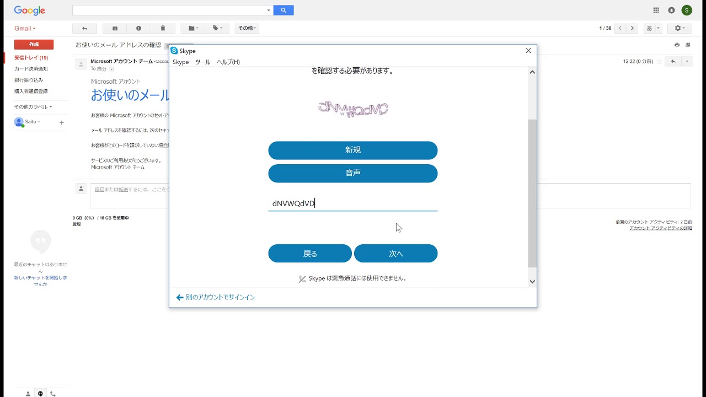Screen dimensions: 706x397
Task: Open the more reply options dropdown
Action: (x=687, y=62)
